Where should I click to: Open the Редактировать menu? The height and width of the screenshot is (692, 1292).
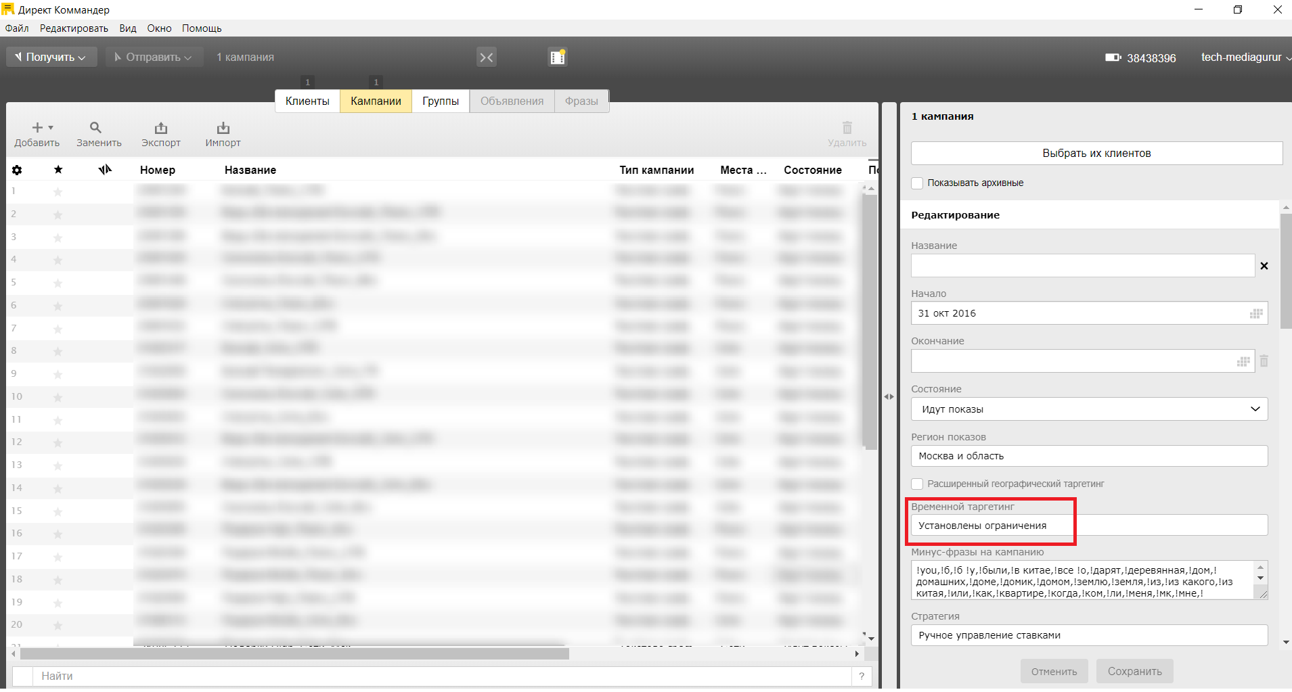coord(74,28)
